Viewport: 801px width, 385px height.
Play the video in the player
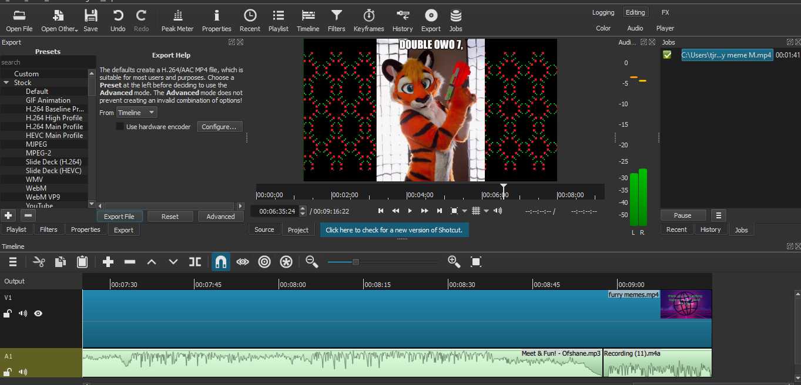tap(410, 211)
